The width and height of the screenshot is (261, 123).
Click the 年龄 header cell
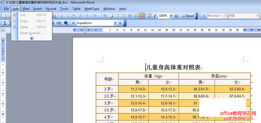coord(107,79)
